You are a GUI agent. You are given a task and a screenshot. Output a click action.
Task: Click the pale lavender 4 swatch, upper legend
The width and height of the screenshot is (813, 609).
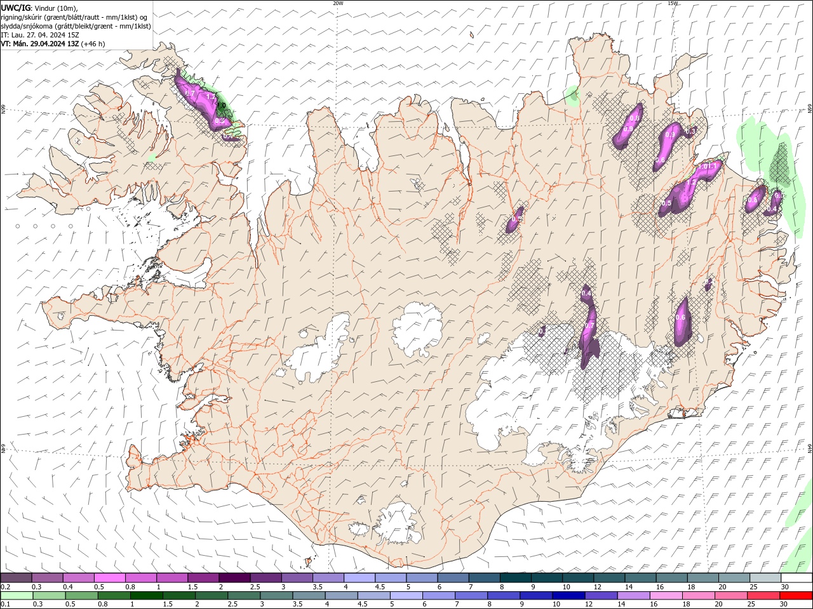click(359, 578)
